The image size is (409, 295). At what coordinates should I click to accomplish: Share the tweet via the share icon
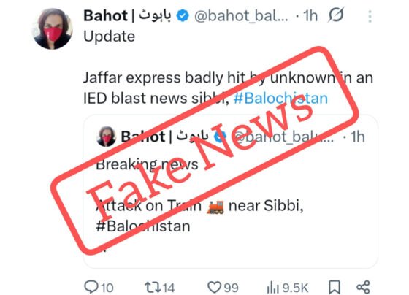coord(364,288)
